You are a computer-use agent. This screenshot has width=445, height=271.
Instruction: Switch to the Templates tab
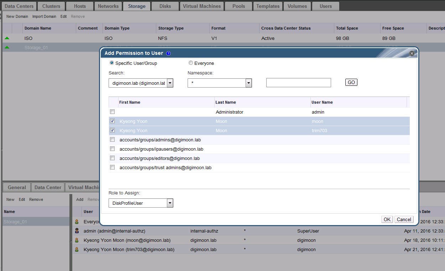click(268, 6)
